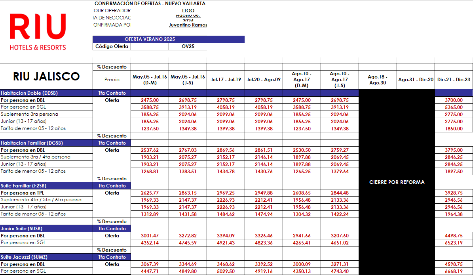
Task: Click the price cell 4350.13
Action: [x=302, y=271]
